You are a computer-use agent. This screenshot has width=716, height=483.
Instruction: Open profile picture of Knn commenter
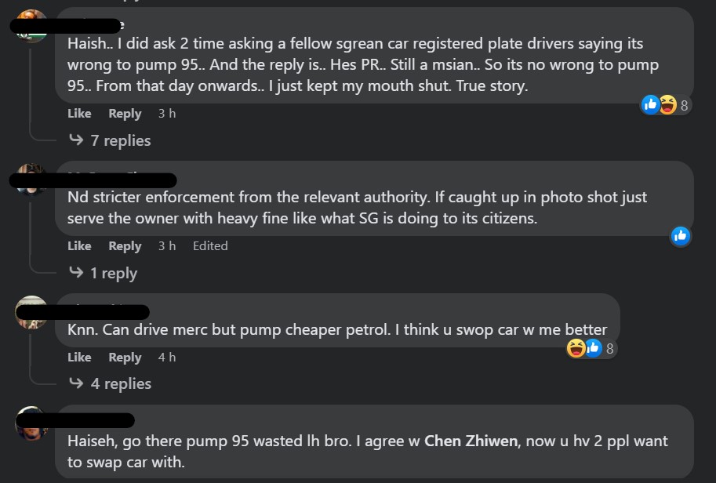[32, 312]
